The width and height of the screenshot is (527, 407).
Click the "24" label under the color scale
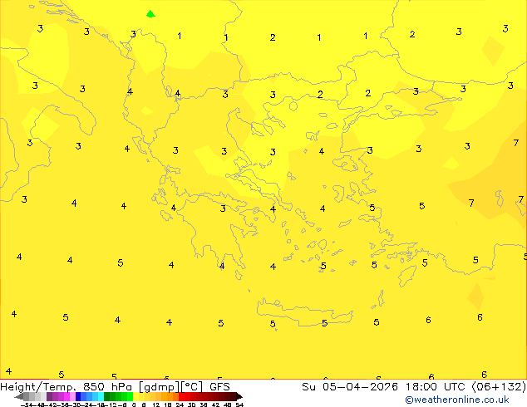(x=180, y=405)
